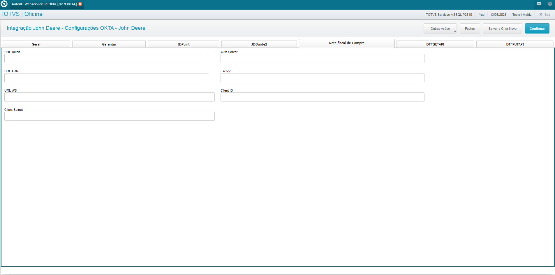555x275 pixels.
Task: Focus the Escopo input field
Action: pos(323,78)
